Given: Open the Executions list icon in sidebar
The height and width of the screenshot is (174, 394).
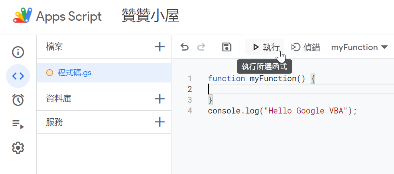Looking at the screenshot, I should coord(18,123).
